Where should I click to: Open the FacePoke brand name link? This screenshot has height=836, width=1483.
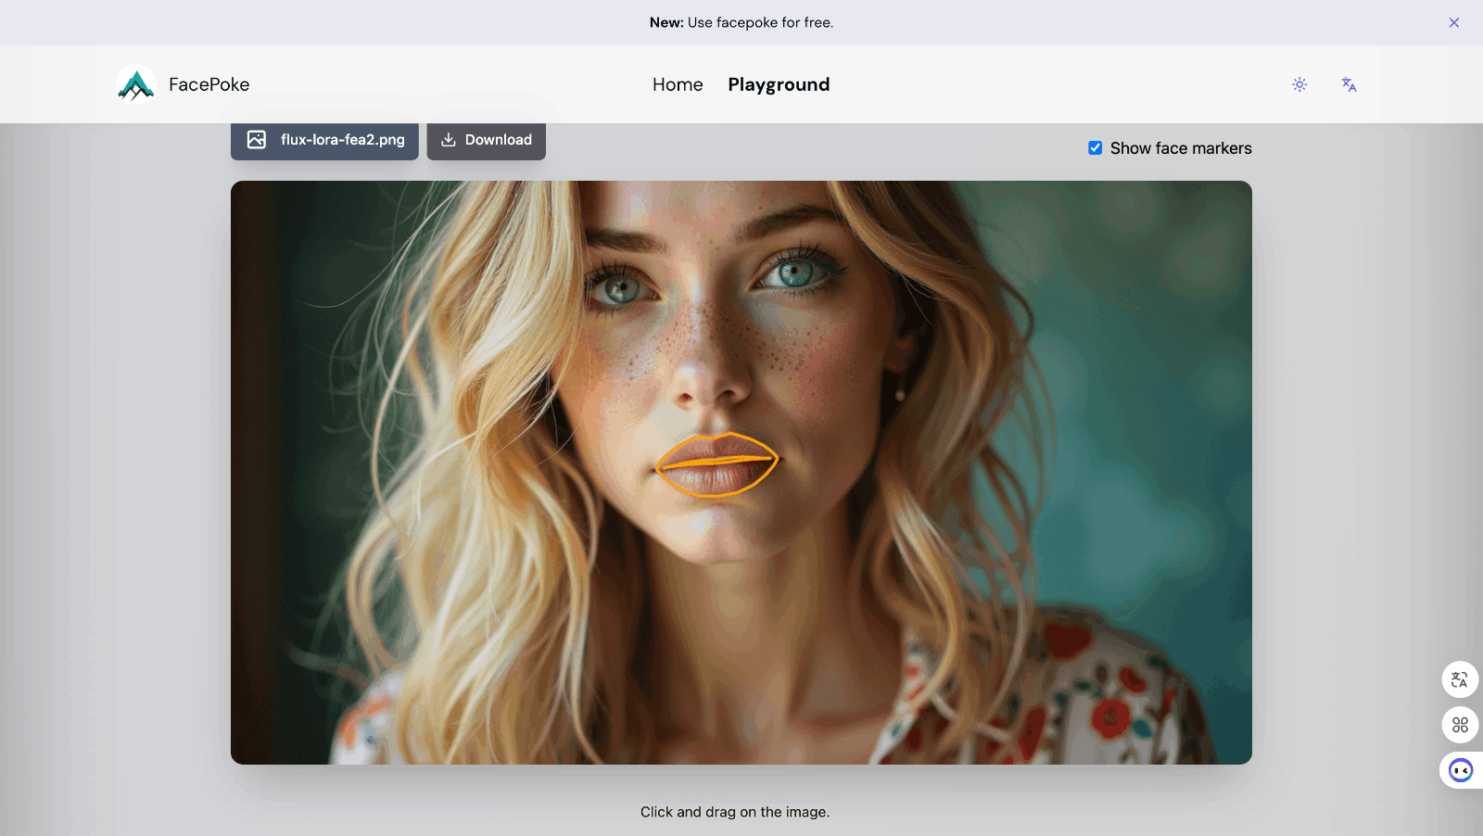(209, 84)
